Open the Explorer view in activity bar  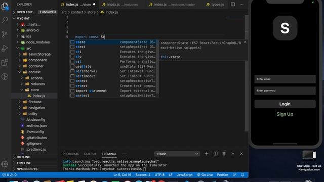[x=5, y=6]
